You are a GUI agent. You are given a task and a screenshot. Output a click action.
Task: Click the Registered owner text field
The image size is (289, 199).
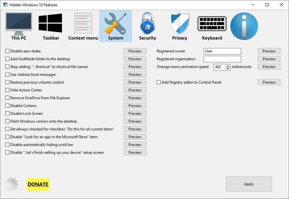(222, 51)
